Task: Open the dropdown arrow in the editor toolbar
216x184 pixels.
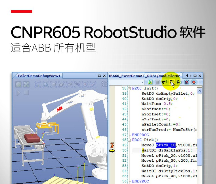Action: coord(142,83)
